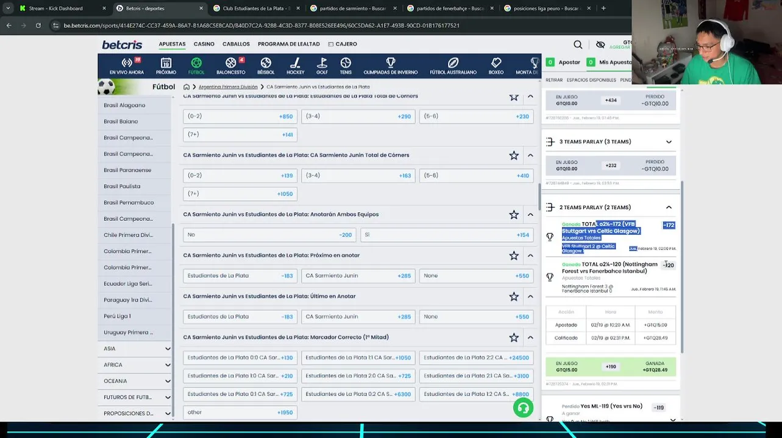The height and width of the screenshot is (438, 782).
Task: Expand Futuros de Futbol list
Action: pyautogui.click(x=168, y=397)
